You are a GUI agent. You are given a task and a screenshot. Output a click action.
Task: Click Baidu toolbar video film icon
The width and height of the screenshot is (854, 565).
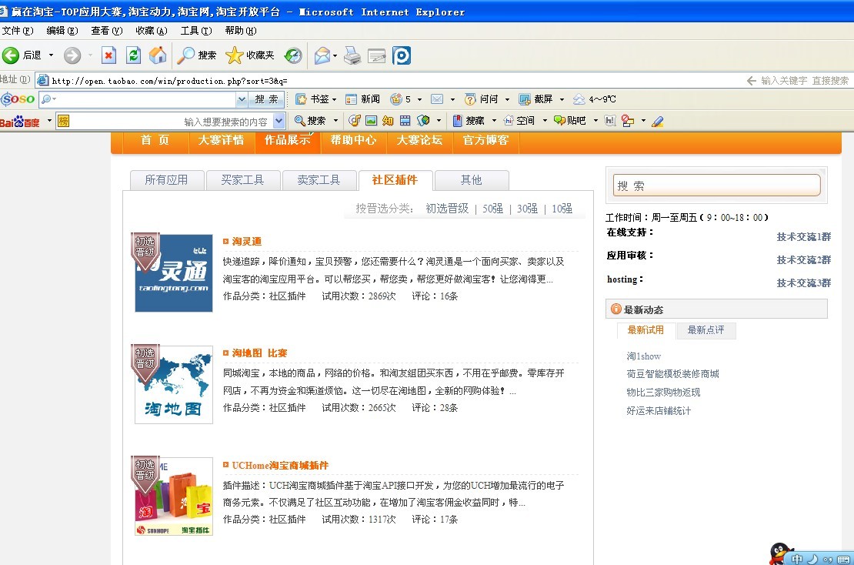coord(405,120)
